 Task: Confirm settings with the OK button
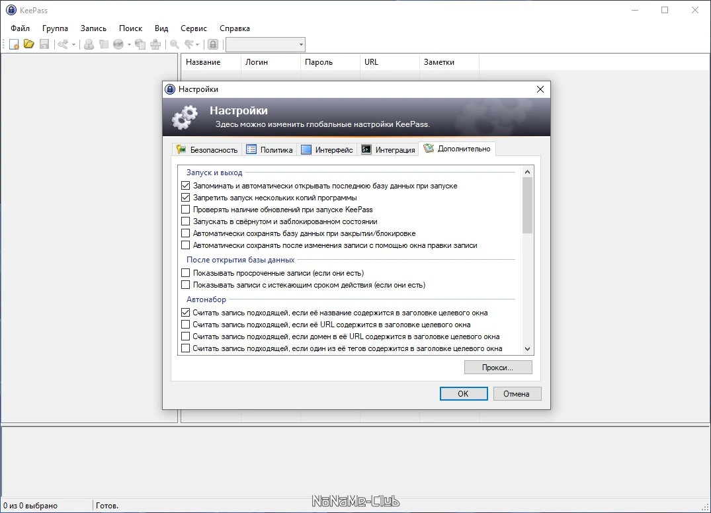pos(464,394)
